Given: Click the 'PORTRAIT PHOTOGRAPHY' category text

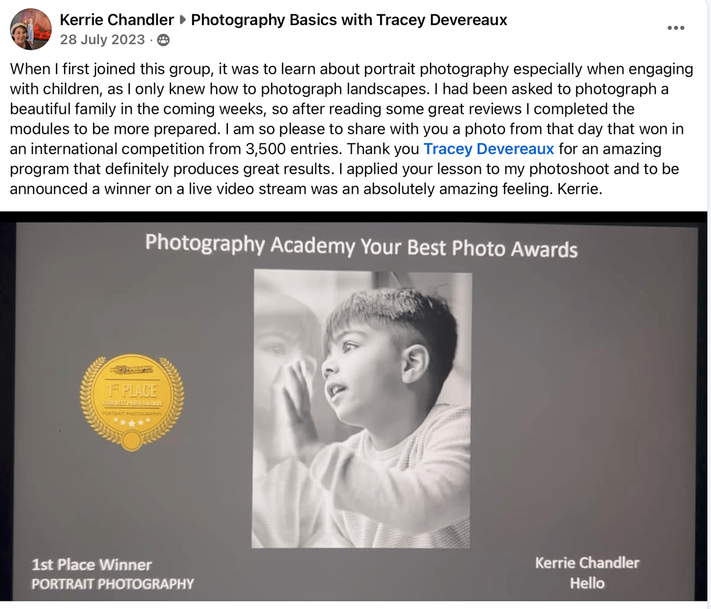Looking at the screenshot, I should coord(113,584).
